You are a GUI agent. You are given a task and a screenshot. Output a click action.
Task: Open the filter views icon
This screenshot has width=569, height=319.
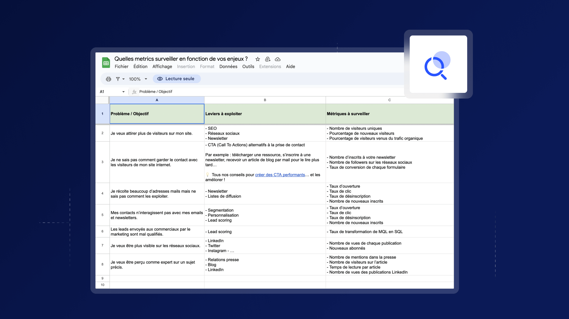coord(118,79)
